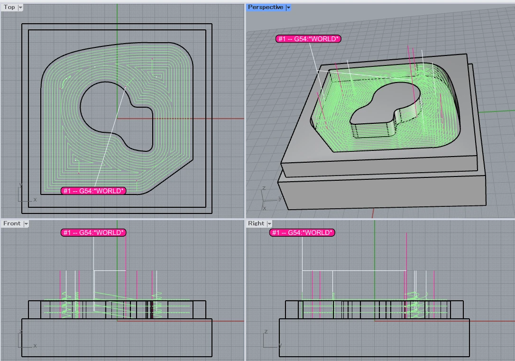The image size is (515, 361).
Task: Select the G54 WORLD tag in Top viewport
Action: 93,191
